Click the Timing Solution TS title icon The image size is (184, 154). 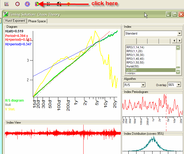pyautogui.click(x=6, y=14)
